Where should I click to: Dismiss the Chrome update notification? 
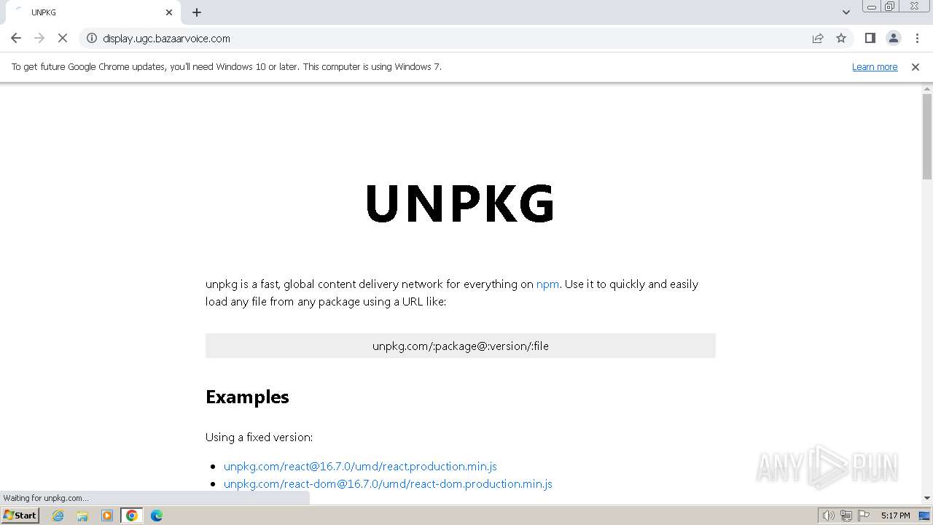(916, 66)
